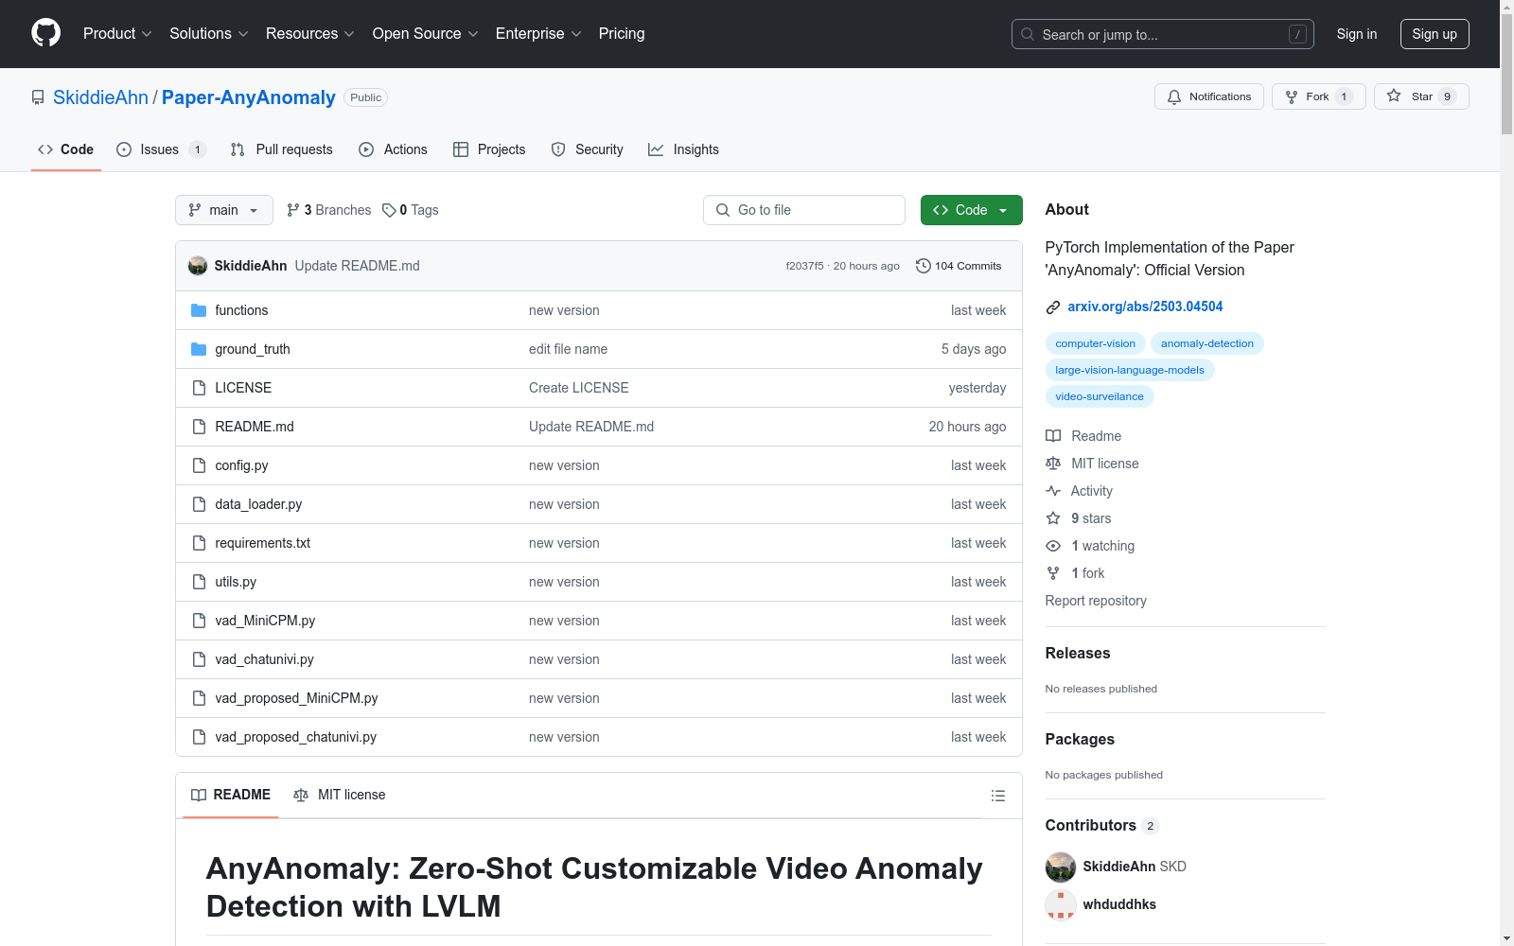1514x946 pixels.
Task: Click the fork icon beside 1 fork
Action: (x=1053, y=573)
